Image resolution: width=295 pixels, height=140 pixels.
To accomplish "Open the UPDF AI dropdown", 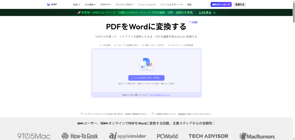I will (x=106, y=5).
